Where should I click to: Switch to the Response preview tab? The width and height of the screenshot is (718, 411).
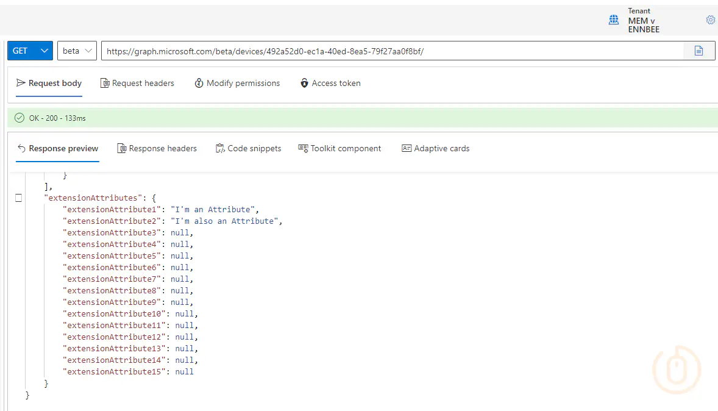pyautogui.click(x=58, y=148)
